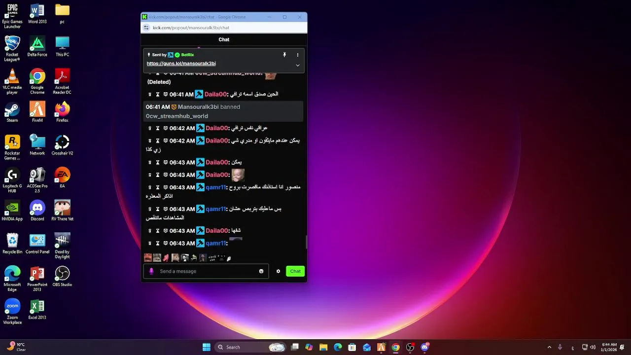Open the clock showing 6:44 AM
Viewport: 631px width, 355px height.
pyautogui.click(x=609, y=347)
